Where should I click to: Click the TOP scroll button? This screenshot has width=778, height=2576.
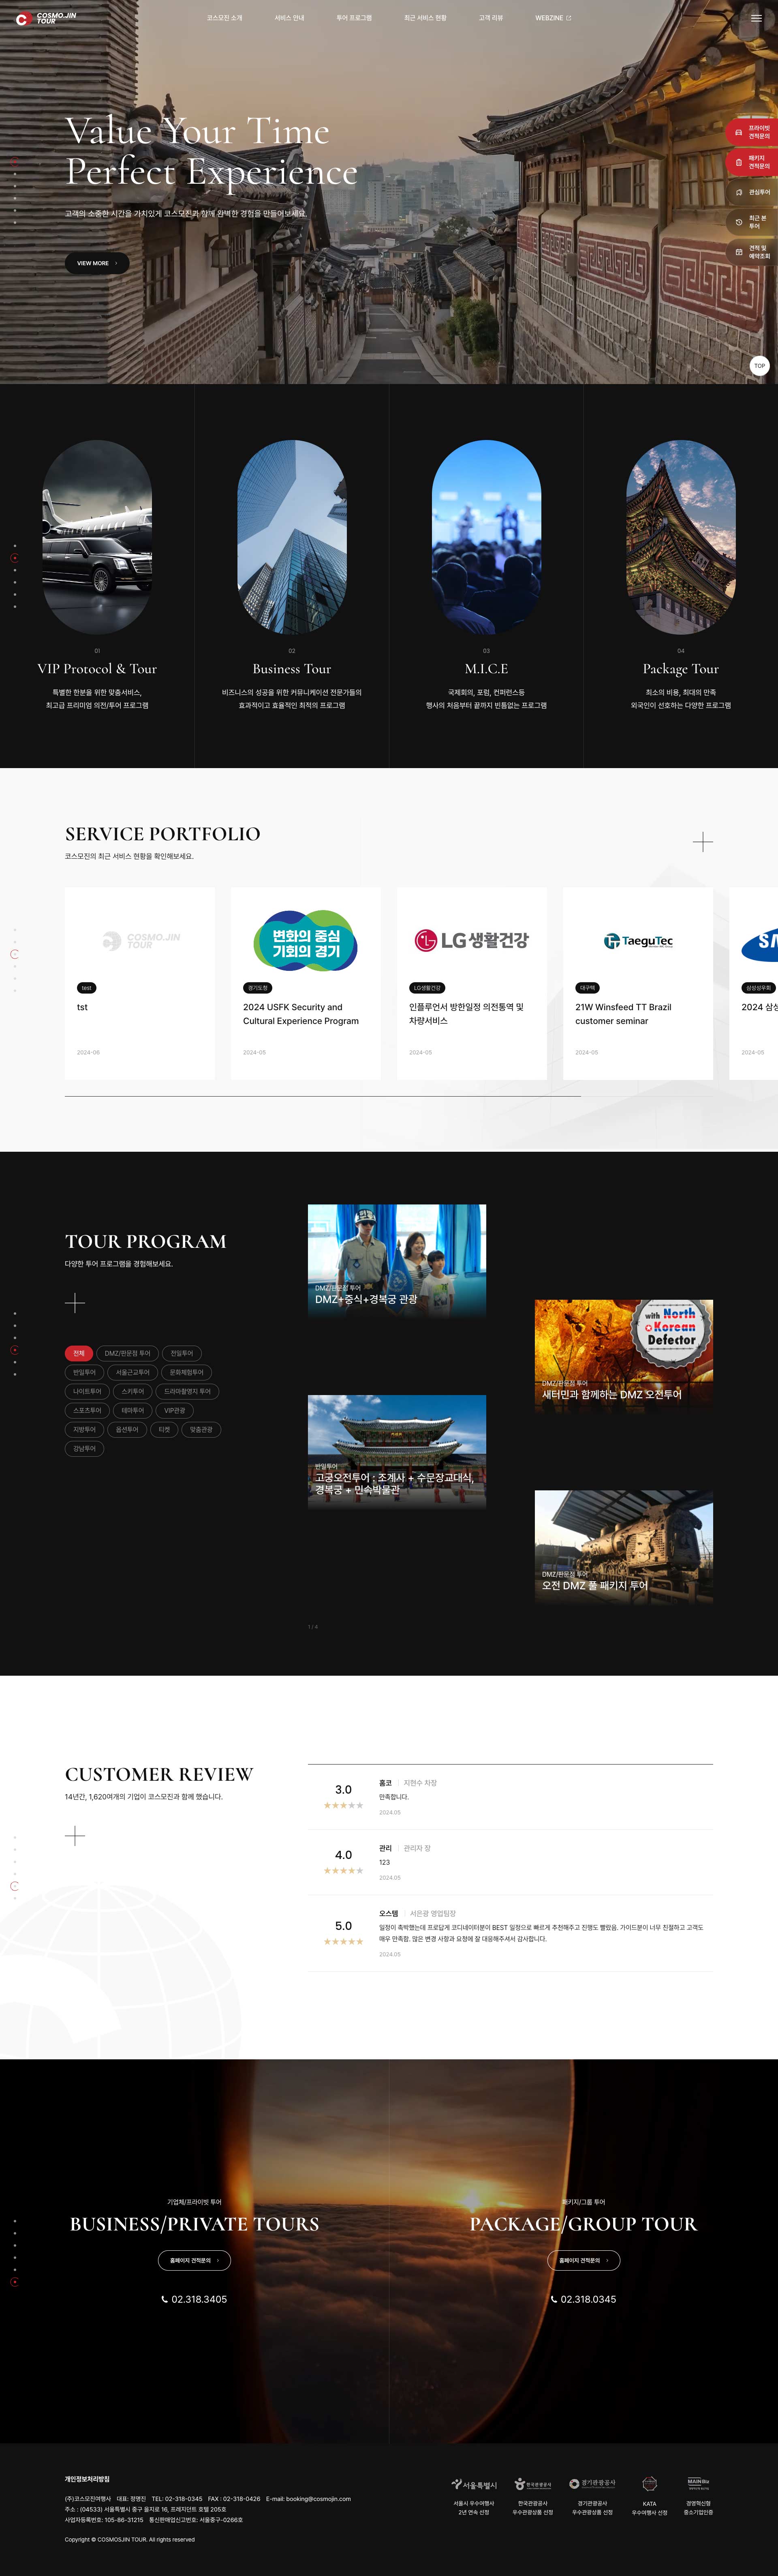(x=759, y=365)
